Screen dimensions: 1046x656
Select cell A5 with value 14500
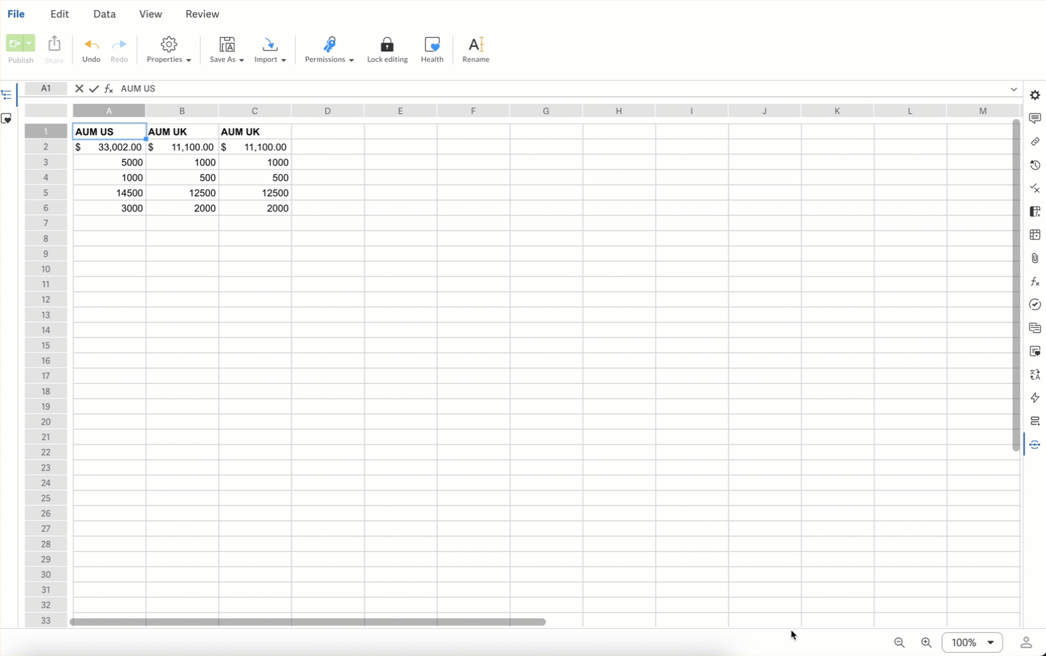[109, 193]
